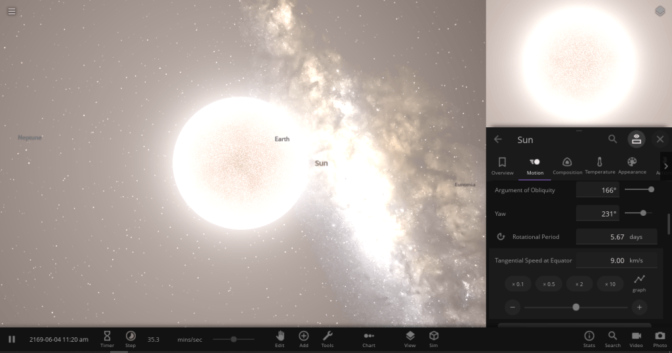672x353 pixels.
Task: Switch to the Composition tab
Action: click(567, 165)
